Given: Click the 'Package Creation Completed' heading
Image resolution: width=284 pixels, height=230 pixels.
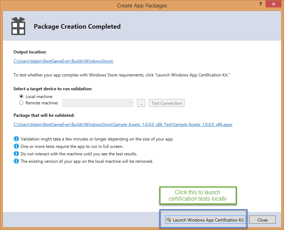Looking at the screenshot, I should (77, 26).
